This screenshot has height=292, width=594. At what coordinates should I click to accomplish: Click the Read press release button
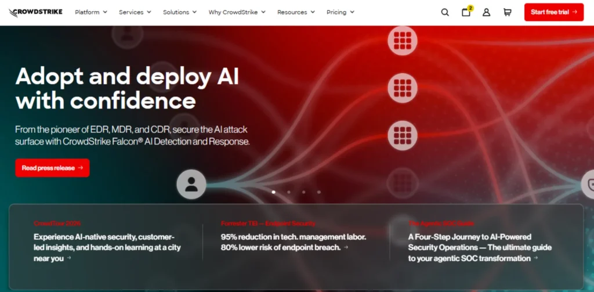pos(52,168)
